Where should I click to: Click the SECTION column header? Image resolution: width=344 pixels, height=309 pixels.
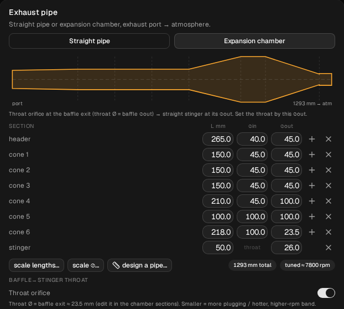21,126
